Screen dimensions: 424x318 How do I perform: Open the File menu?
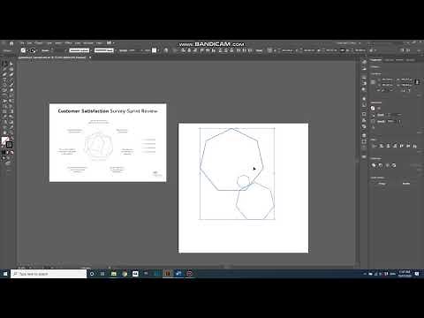(22, 43)
